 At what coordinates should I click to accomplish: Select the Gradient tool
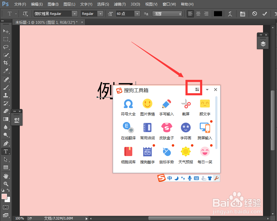6,119
